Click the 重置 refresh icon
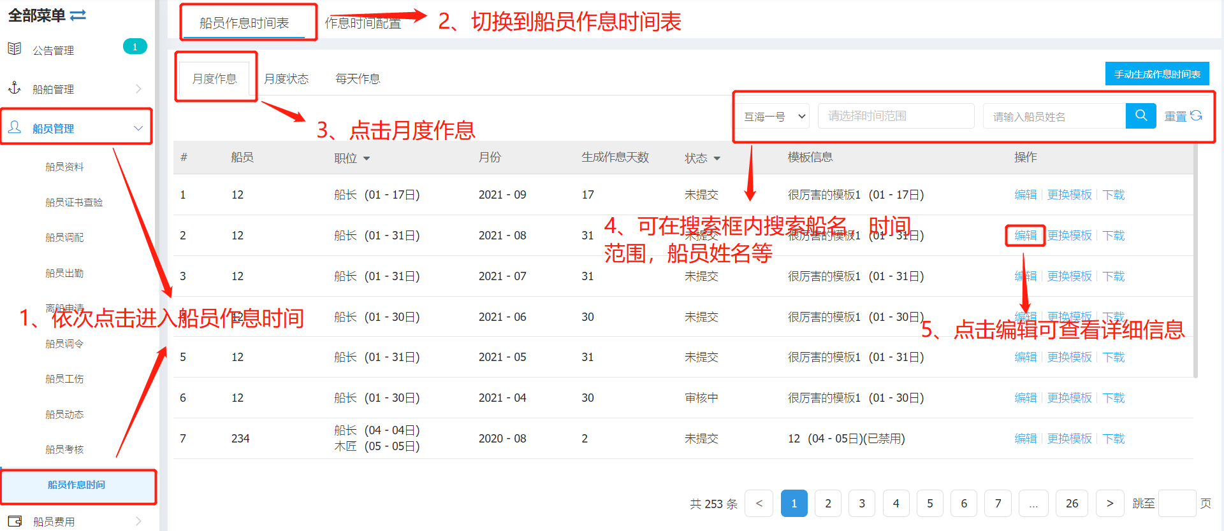The height and width of the screenshot is (531, 1224). pos(1196,116)
